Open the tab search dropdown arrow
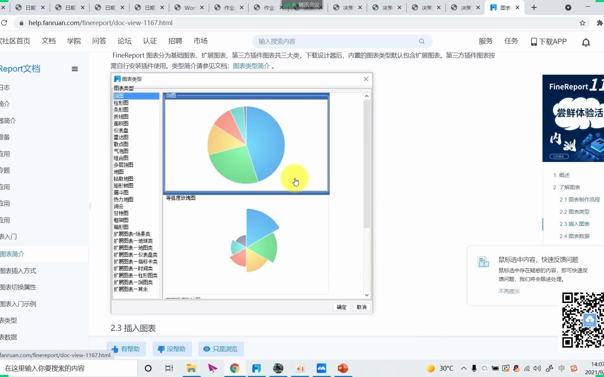The image size is (604, 377). pyautogui.click(x=568, y=7)
